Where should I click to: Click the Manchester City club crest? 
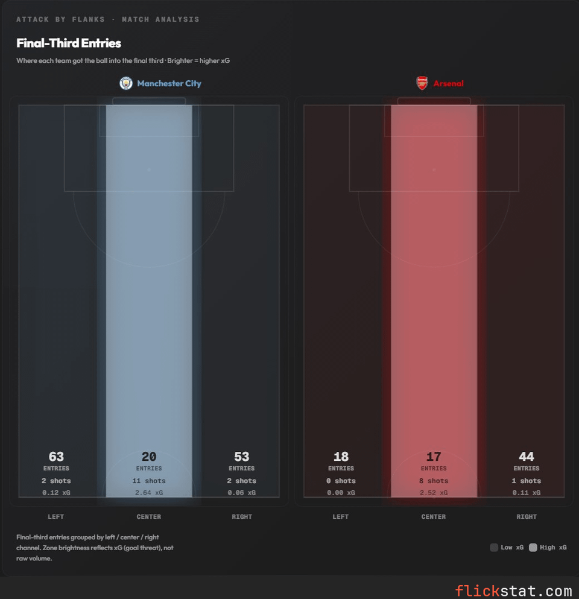click(x=126, y=83)
